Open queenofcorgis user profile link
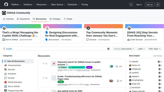 click(x=62, y=84)
